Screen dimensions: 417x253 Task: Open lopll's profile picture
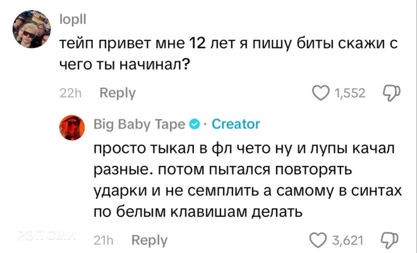tap(31, 30)
